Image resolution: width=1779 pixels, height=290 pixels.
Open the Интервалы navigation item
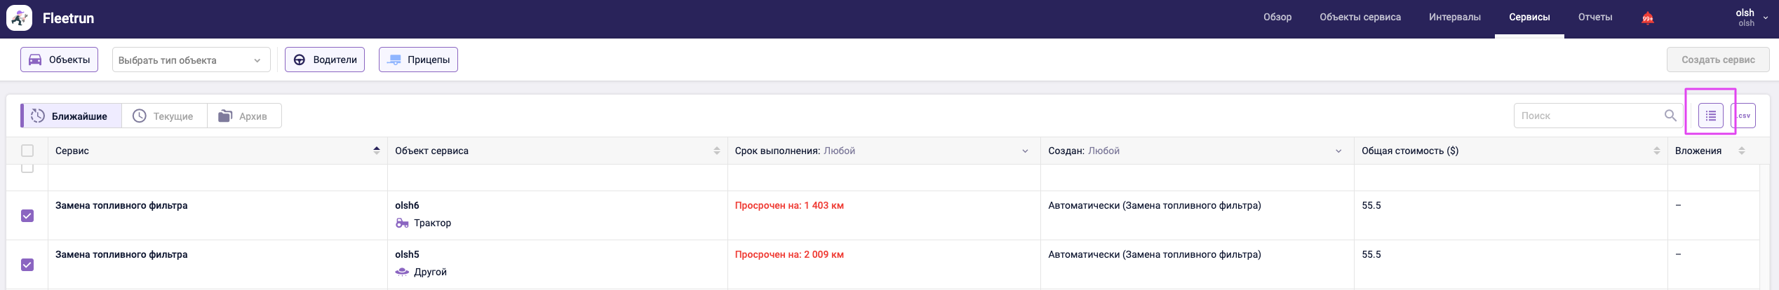point(1454,18)
